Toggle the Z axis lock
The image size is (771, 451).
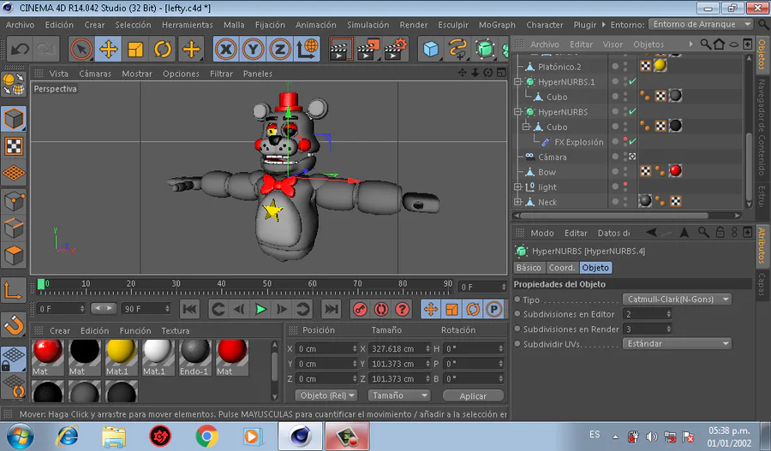tap(279, 49)
